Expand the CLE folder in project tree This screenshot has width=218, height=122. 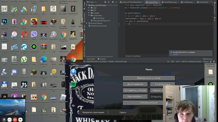89,10
